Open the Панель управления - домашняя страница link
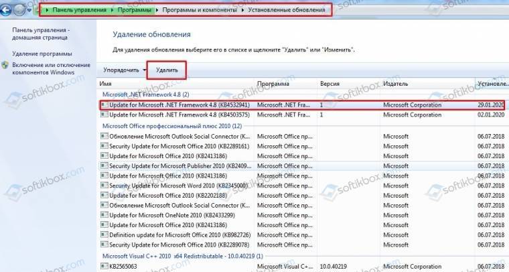 (41, 33)
